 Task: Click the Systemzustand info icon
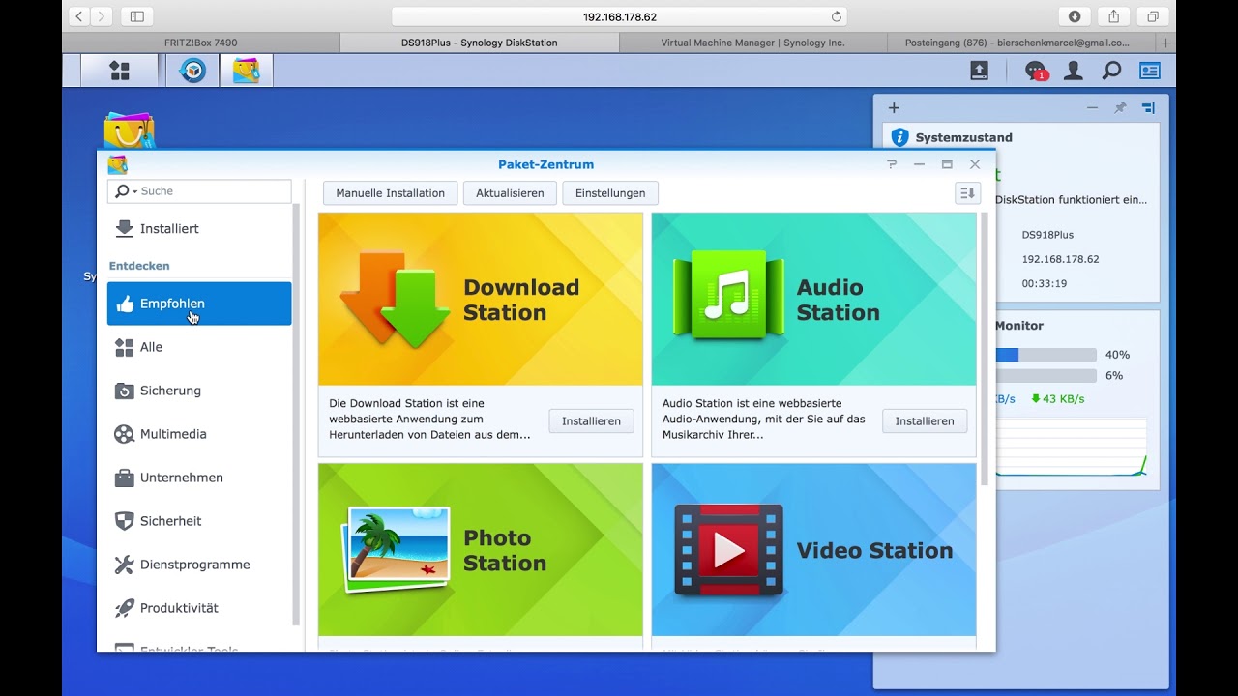pyautogui.click(x=900, y=137)
